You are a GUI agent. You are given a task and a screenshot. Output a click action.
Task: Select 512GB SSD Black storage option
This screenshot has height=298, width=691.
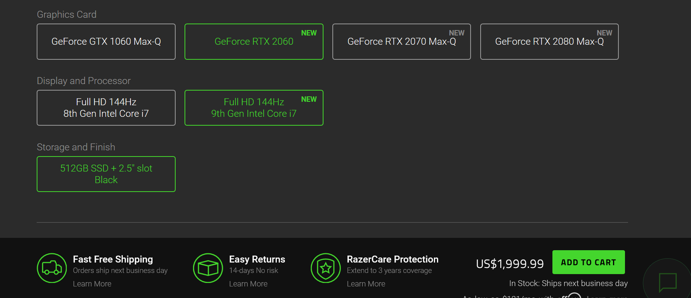pos(106,174)
